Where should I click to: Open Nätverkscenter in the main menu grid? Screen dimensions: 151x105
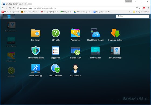(115, 53)
